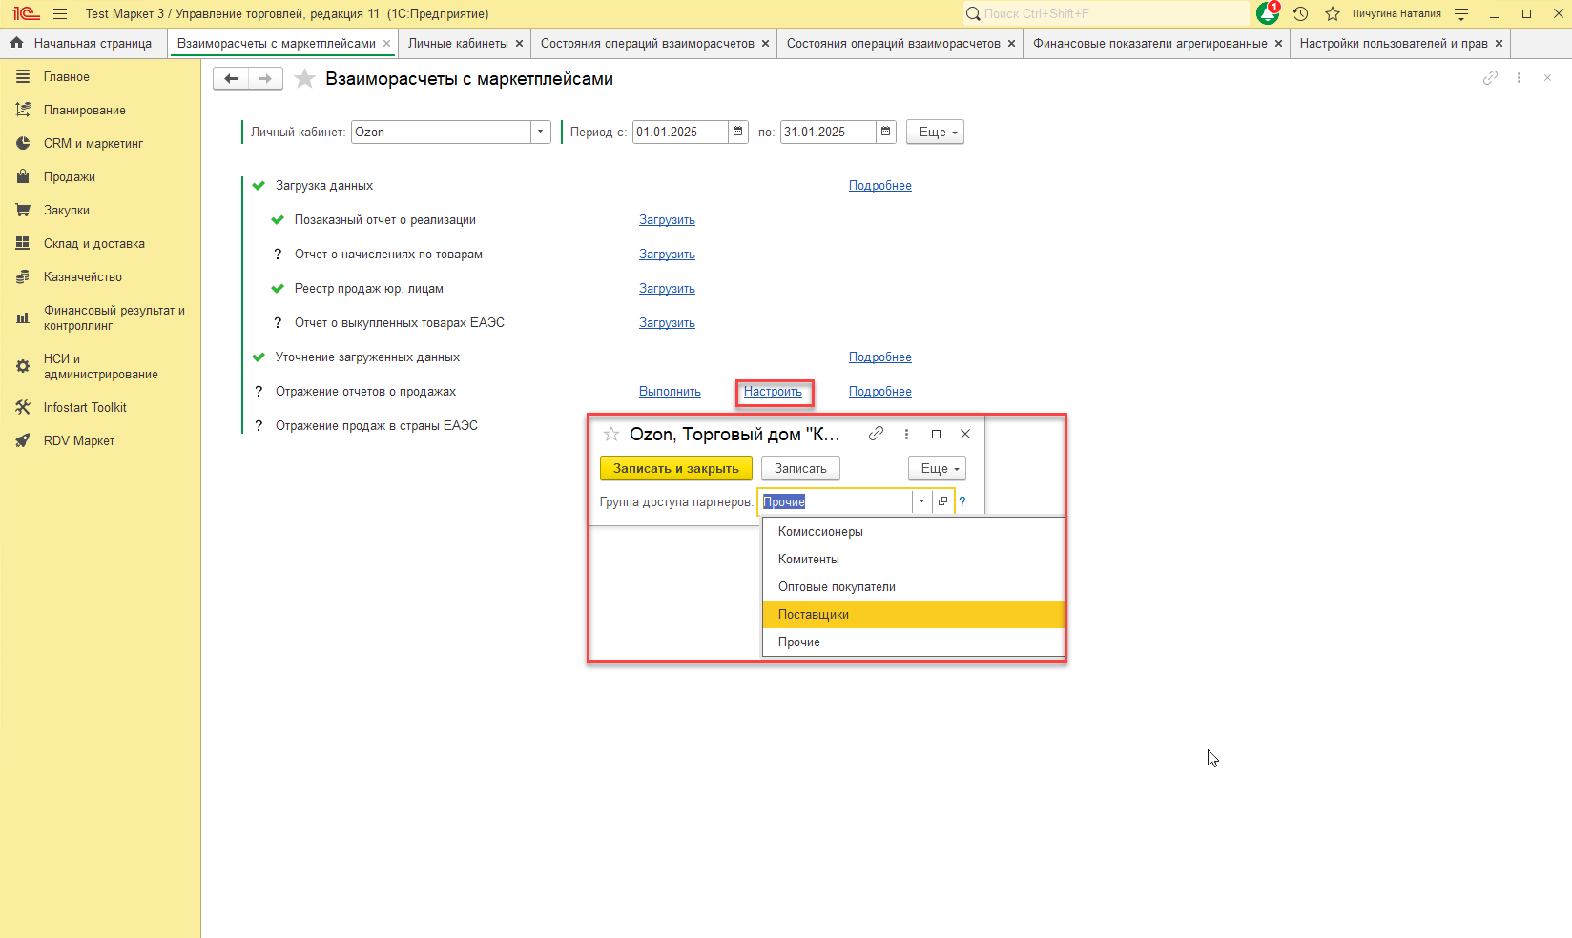Open the Еще dropdown next to period
The width and height of the screenshot is (1572, 938).
935,132
